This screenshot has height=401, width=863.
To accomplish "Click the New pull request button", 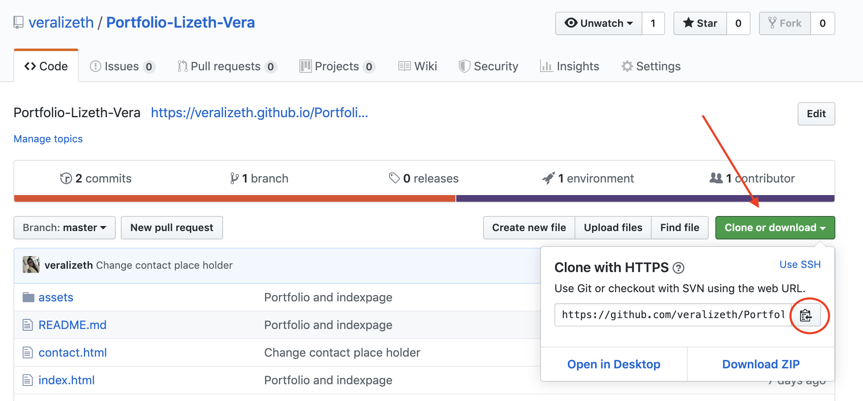I will pos(172,228).
